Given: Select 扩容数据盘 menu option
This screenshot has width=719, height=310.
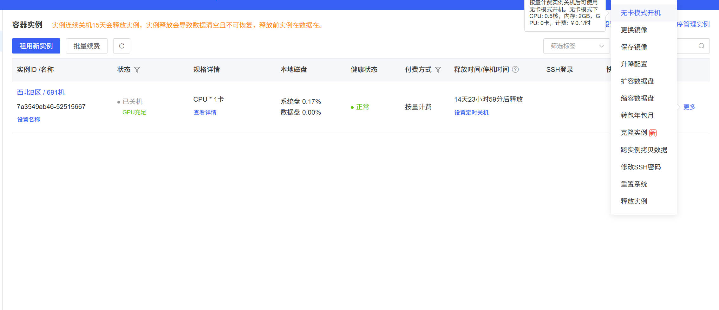Looking at the screenshot, I should [644, 81].
